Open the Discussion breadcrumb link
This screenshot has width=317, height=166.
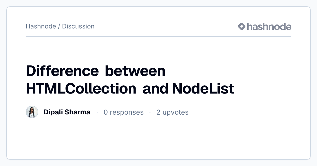pos(78,26)
